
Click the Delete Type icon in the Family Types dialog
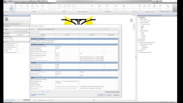pyautogui.click(x=118, y=29)
